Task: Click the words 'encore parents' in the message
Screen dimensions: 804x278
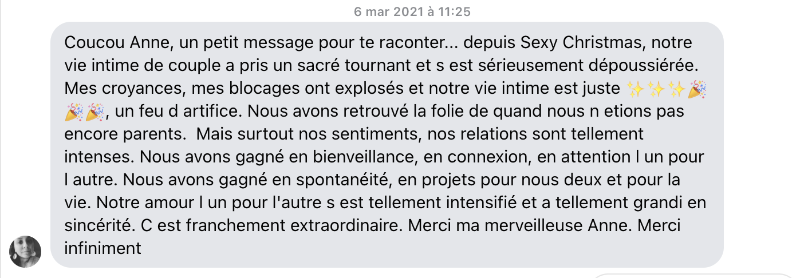Action: [x=123, y=134]
